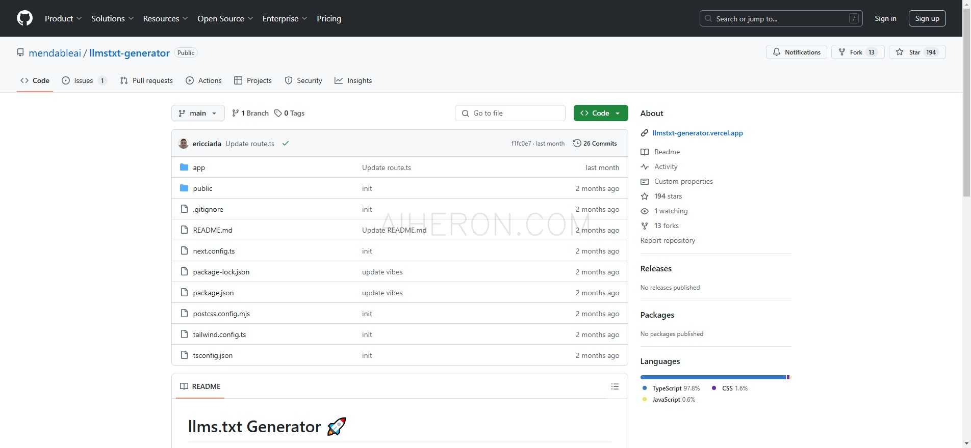
Task: Click the clock history icon by 26 Commits
Action: pyautogui.click(x=577, y=143)
